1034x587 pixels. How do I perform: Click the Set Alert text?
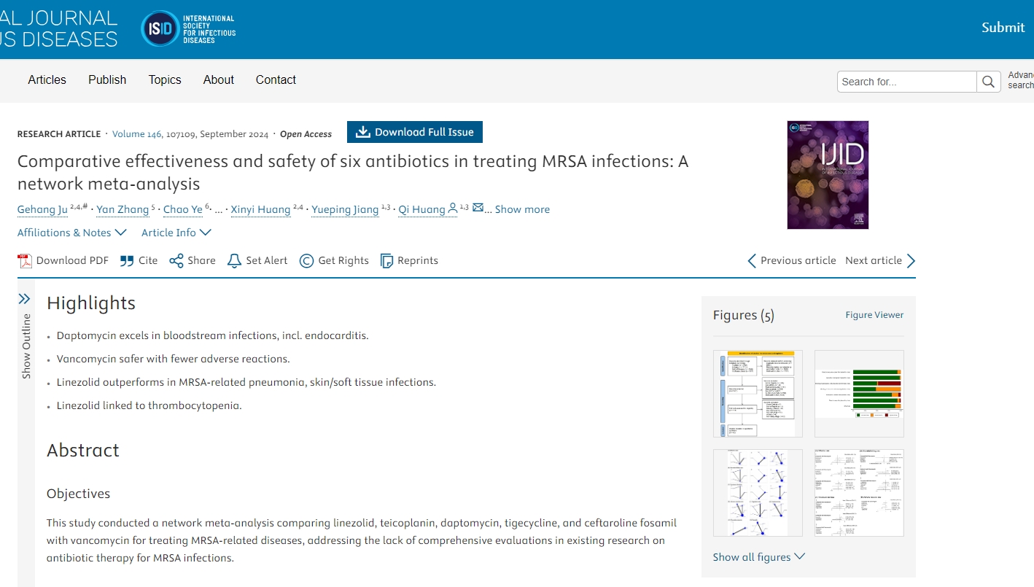(267, 260)
